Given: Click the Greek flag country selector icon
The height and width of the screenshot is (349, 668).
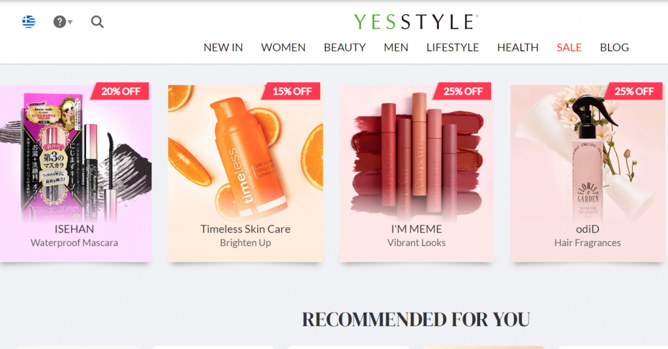Looking at the screenshot, I should coord(29,21).
